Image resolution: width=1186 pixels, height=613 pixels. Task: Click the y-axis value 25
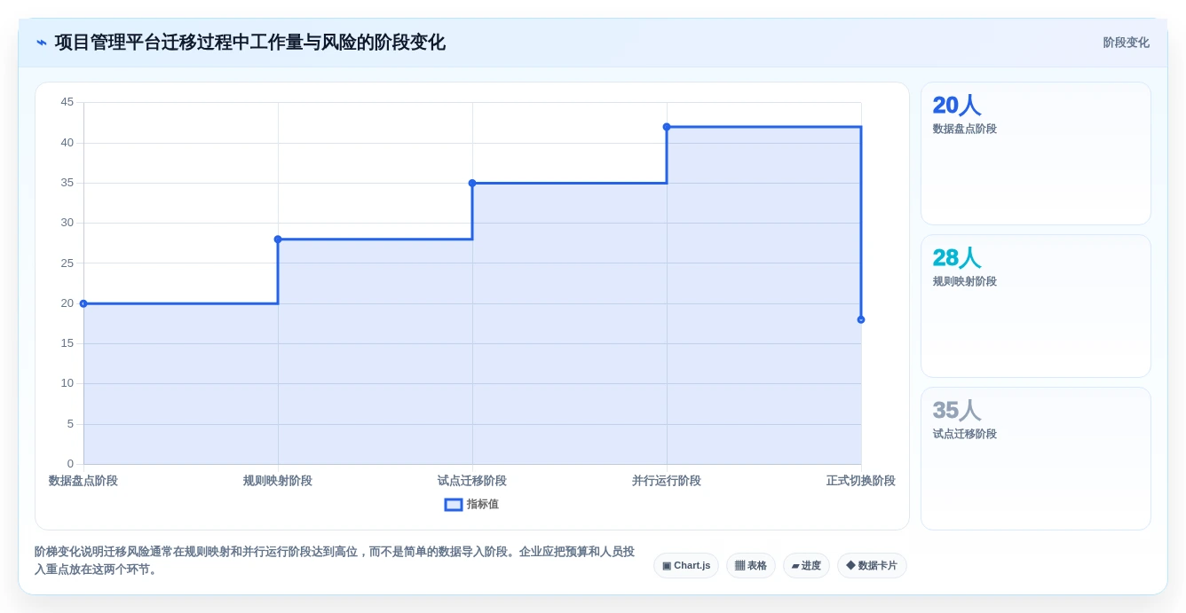67,263
